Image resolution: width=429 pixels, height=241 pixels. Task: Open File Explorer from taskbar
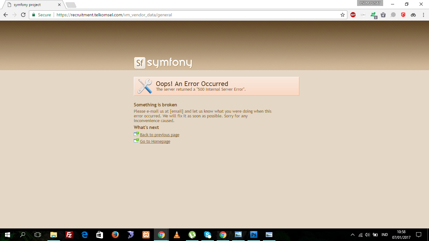point(54,235)
